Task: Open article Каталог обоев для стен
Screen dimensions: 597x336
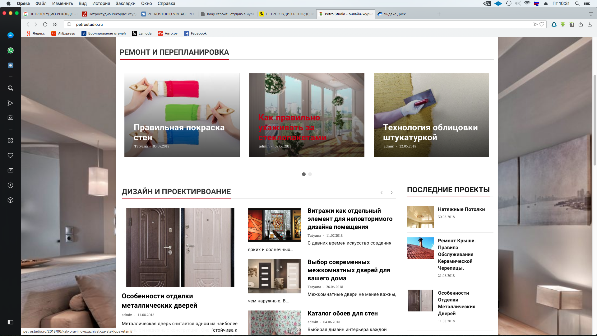Action: click(x=342, y=313)
